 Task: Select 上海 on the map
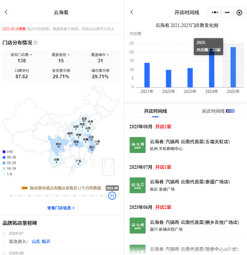click(97, 143)
